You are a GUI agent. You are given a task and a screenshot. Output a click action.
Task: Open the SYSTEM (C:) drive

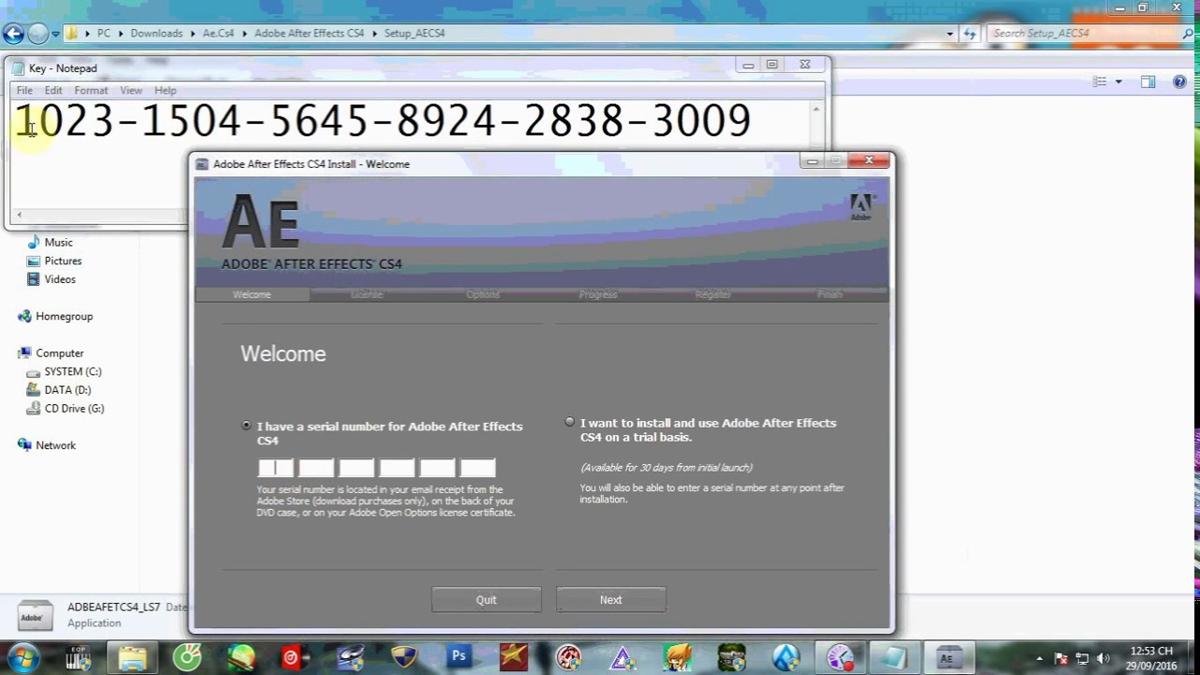[73, 371]
